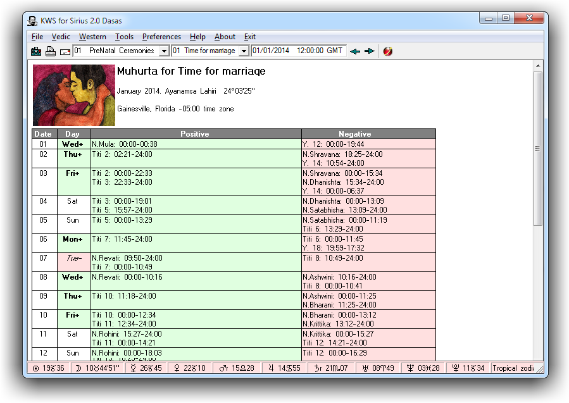
Task: Click the kissing couple illustration thumbnail
Action: click(74, 95)
